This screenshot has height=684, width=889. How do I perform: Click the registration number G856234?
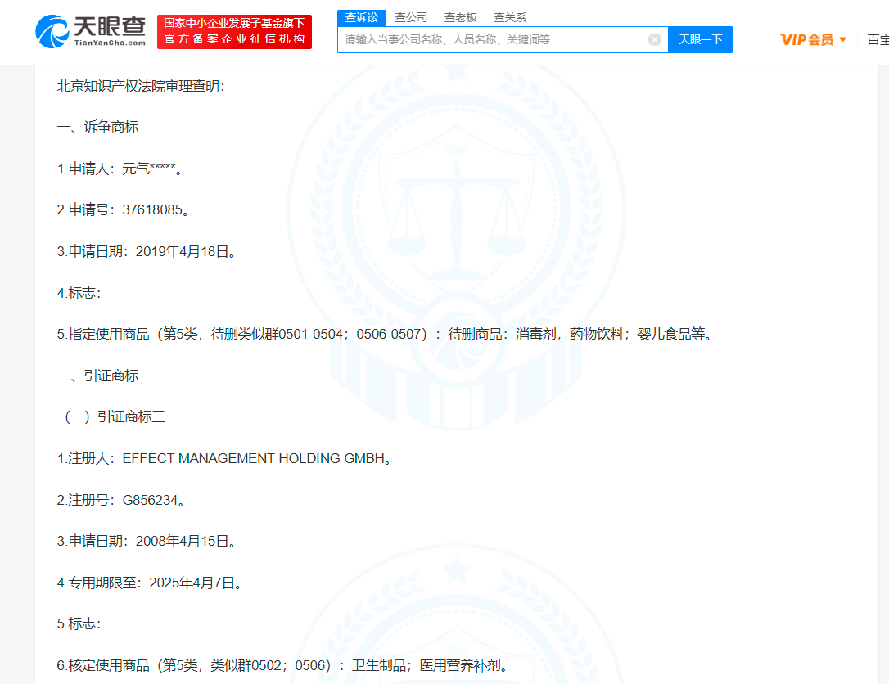pos(151,501)
